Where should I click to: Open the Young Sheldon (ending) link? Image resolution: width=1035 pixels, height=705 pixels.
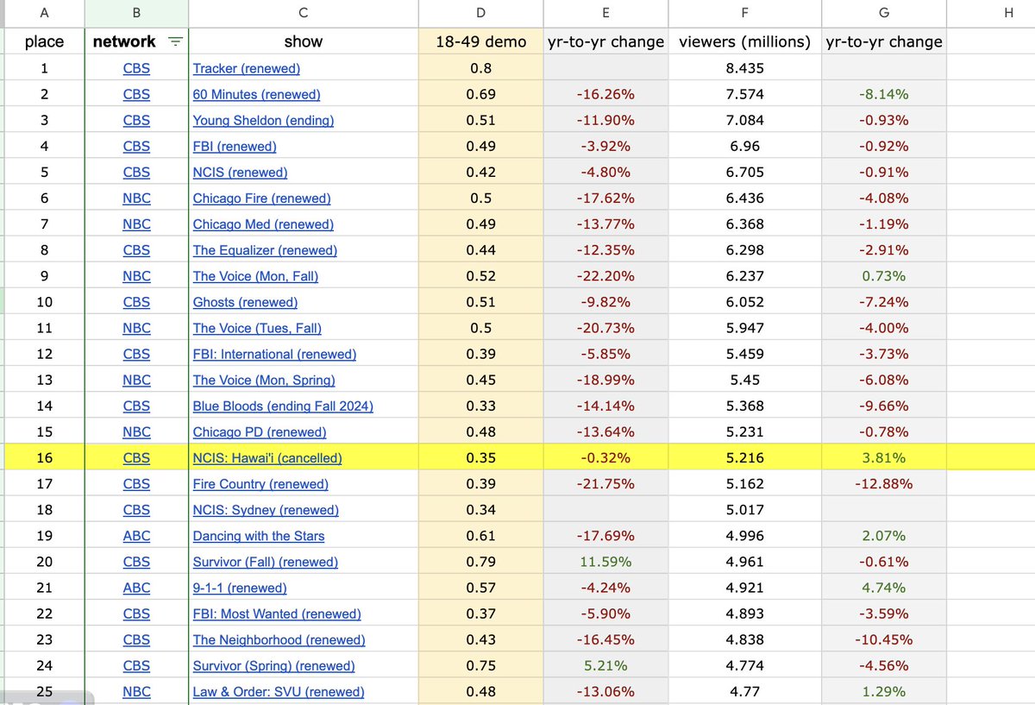(x=263, y=120)
